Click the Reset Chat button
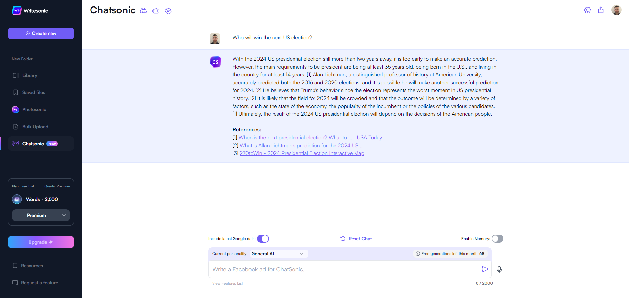Image resolution: width=629 pixels, height=298 pixels. pyautogui.click(x=356, y=239)
